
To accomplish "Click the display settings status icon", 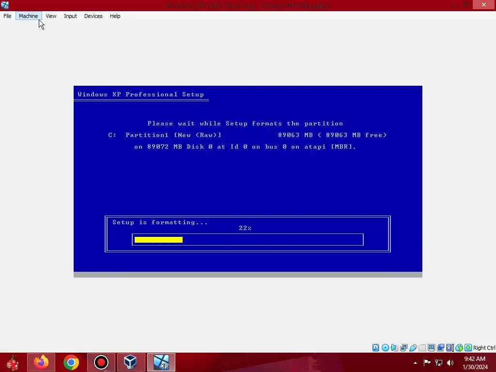I will [x=431, y=348].
